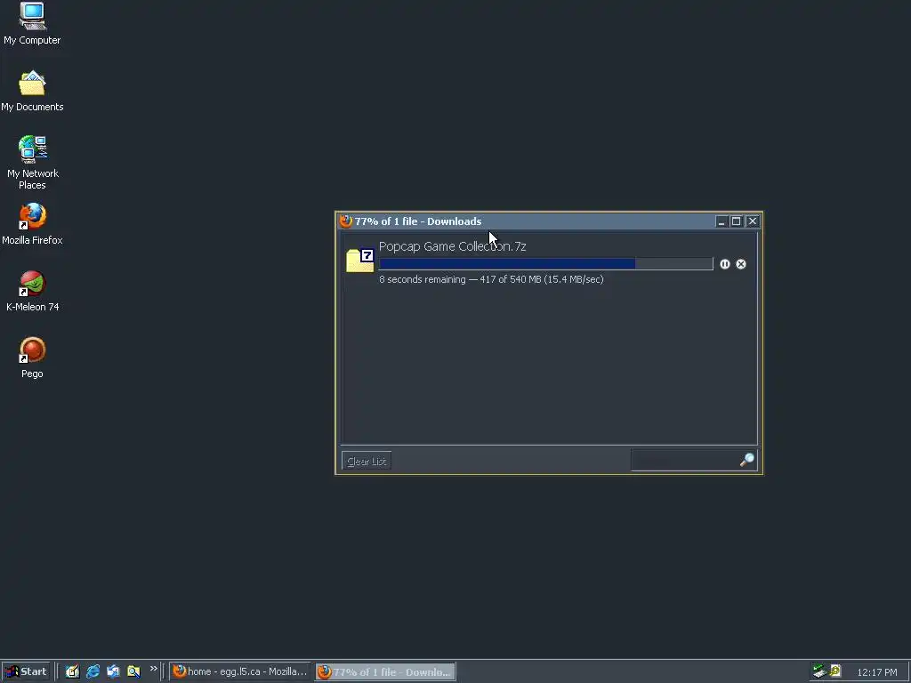Click the second system tray icon
The height and width of the screenshot is (683, 911).
click(x=834, y=671)
